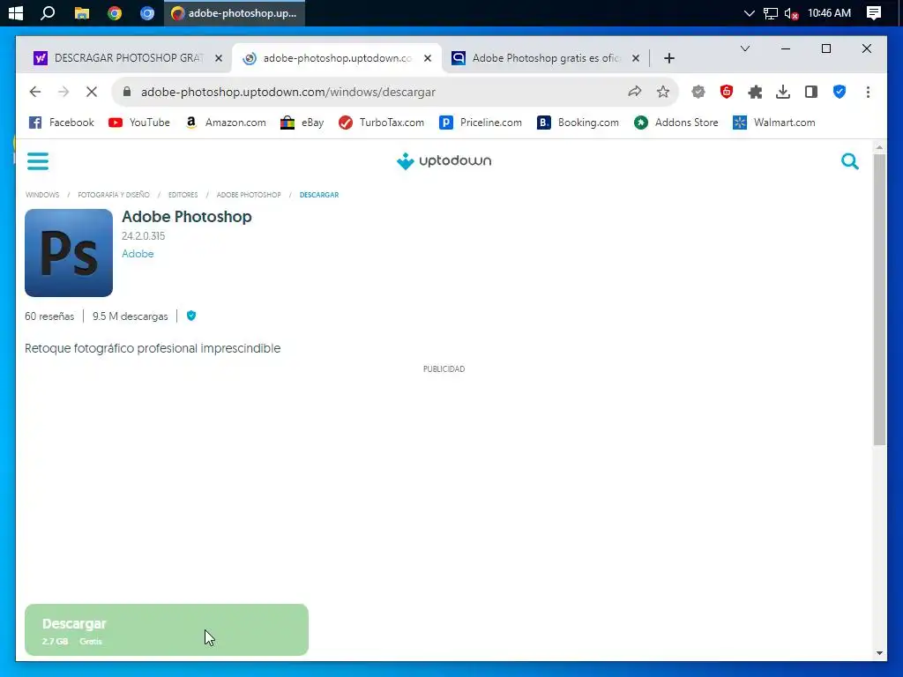903x677 pixels.
Task: Click the red shield extension icon
Action: 727,92
